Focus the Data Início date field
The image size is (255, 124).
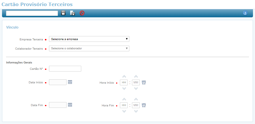click(x=58, y=82)
